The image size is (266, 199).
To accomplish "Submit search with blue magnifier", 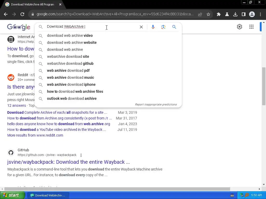I will point(174,27).
